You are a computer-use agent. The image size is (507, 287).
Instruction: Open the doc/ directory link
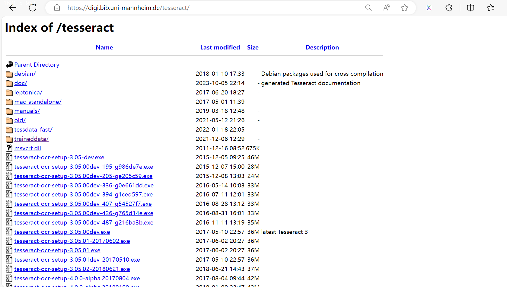[21, 83]
